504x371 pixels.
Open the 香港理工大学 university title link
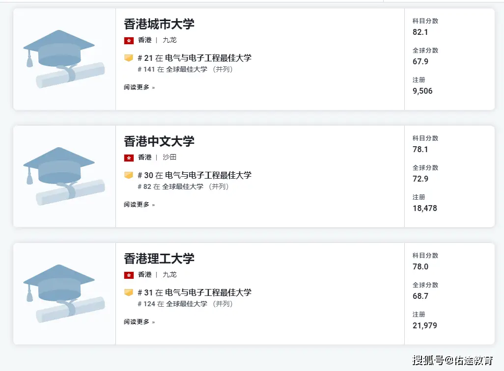tap(159, 258)
